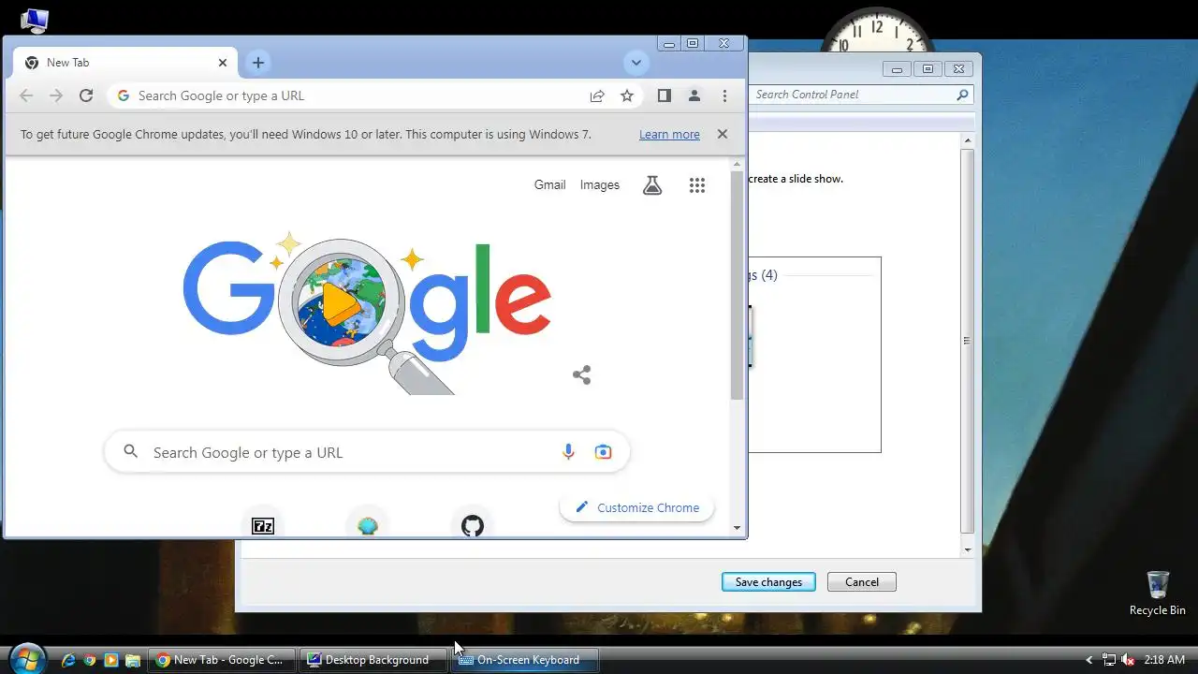Click Cancel in Desktop Background window
This screenshot has width=1198, height=674.
point(862,581)
